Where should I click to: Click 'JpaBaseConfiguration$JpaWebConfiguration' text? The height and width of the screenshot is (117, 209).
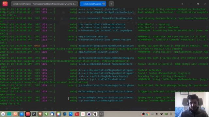[106, 46]
